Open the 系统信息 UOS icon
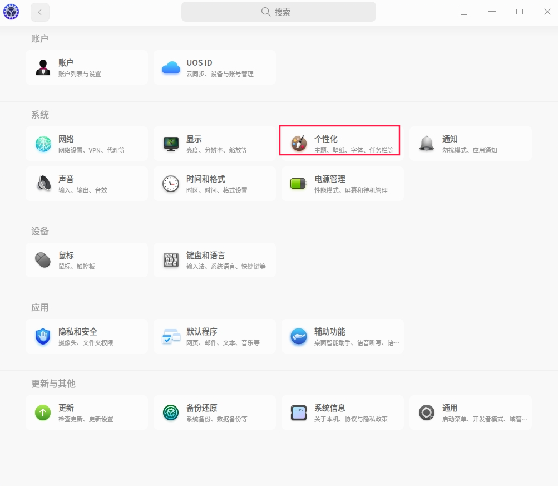The height and width of the screenshot is (486, 558). click(299, 413)
